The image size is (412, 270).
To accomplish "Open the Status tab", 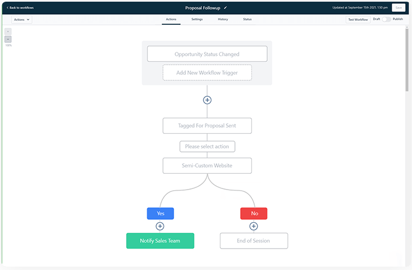I will (247, 19).
